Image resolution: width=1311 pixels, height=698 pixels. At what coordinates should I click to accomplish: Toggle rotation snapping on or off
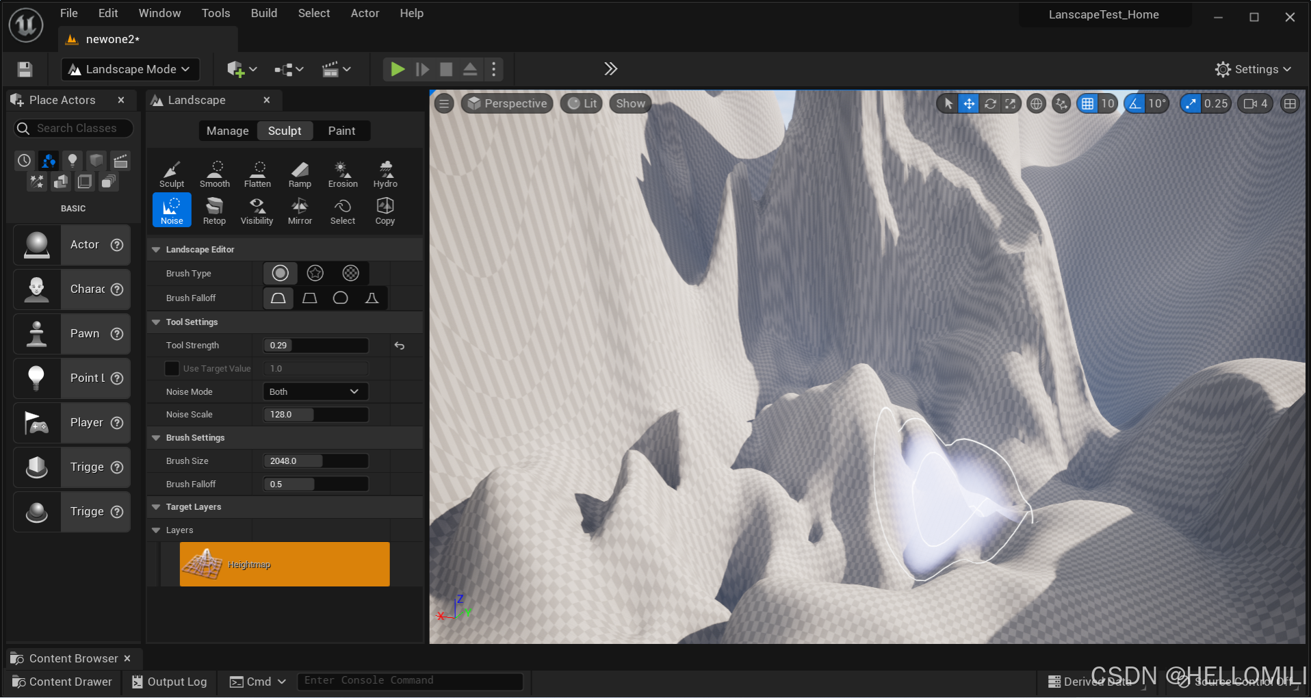tap(1135, 104)
